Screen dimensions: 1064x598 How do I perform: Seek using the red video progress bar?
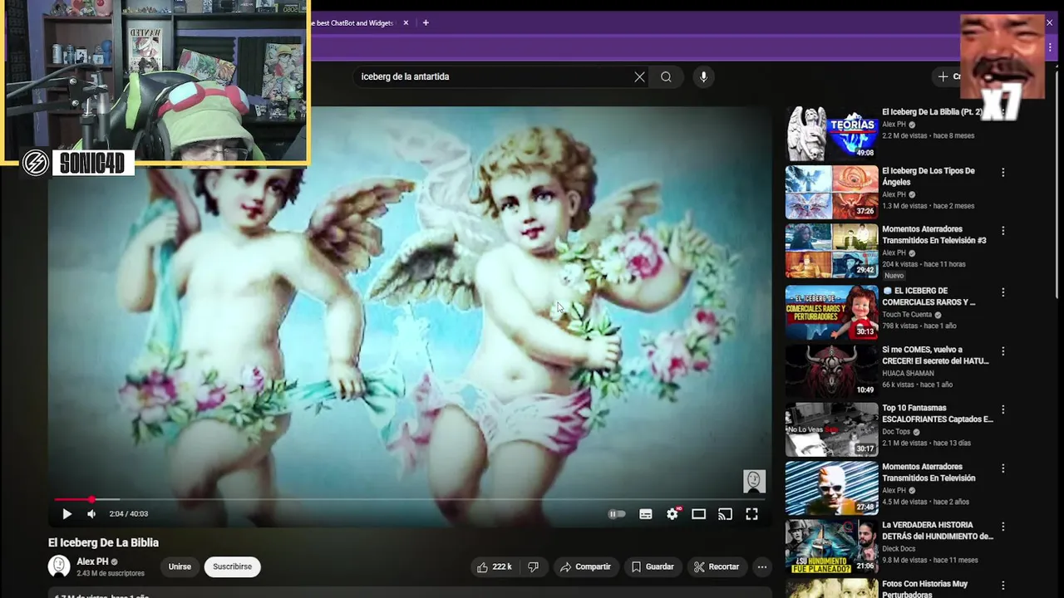point(411,500)
